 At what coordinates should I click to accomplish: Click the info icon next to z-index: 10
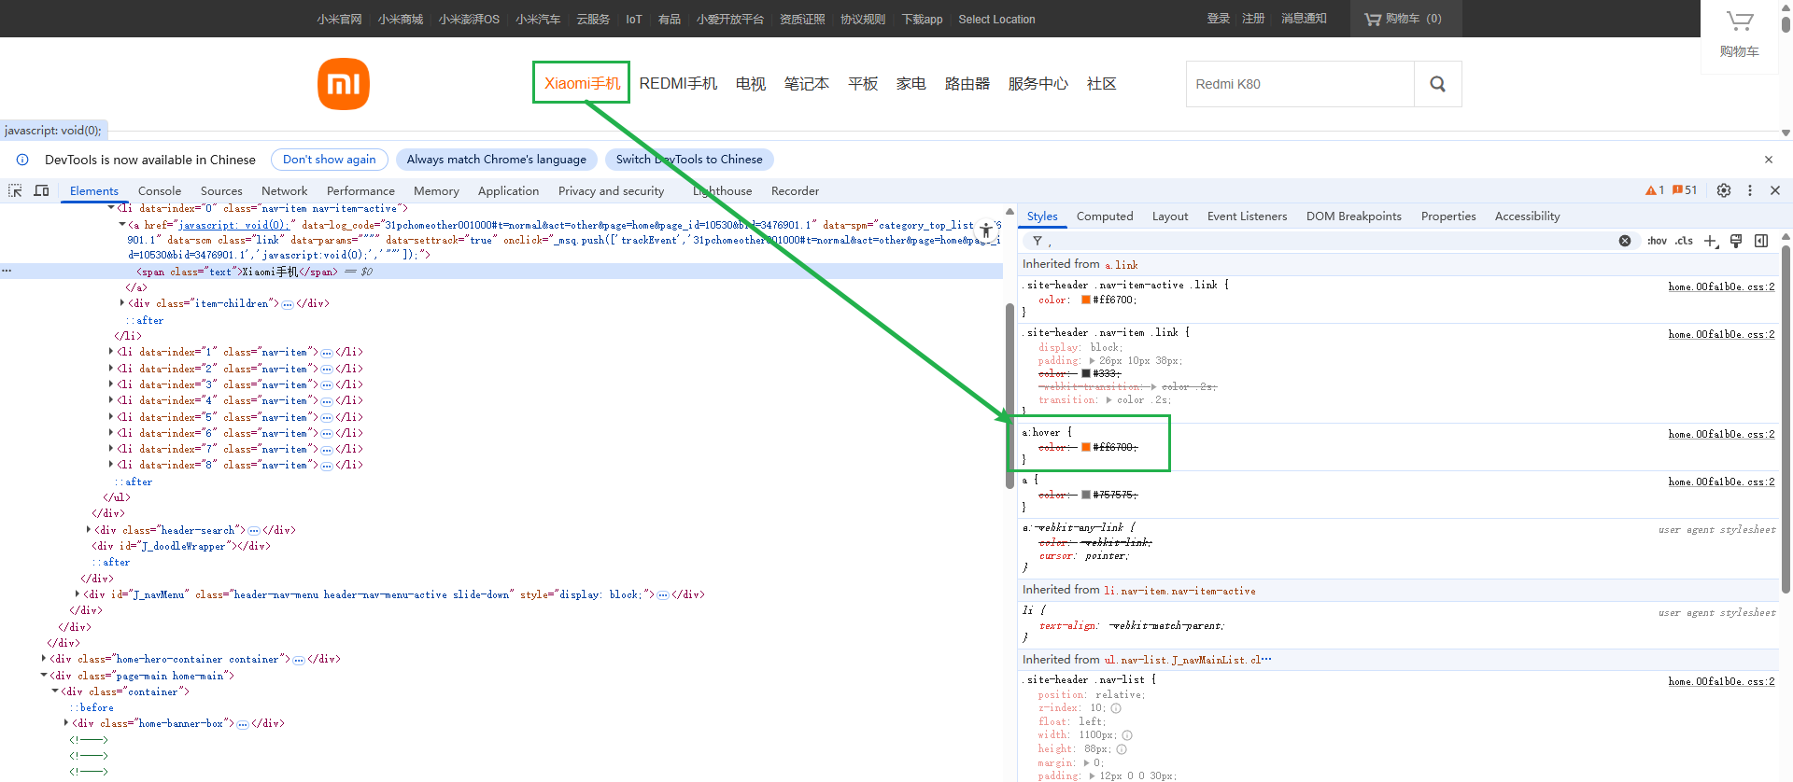point(1116,708)
